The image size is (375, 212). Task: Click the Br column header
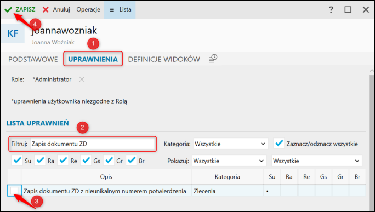click(x=357, y=177)
